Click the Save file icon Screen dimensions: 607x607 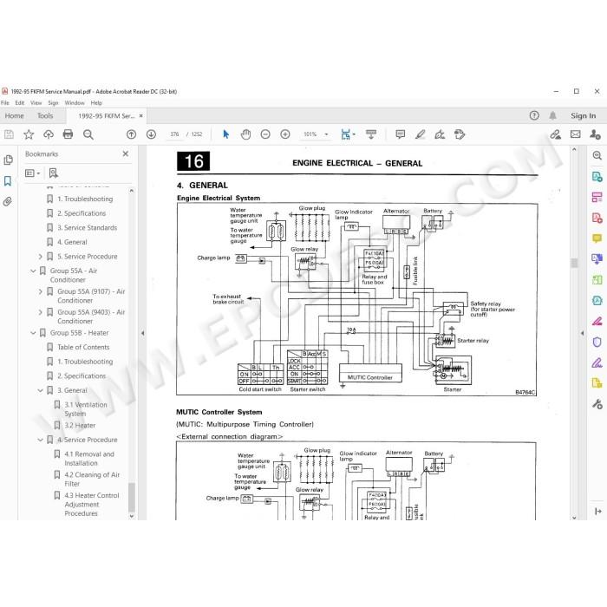pyautogui.click(x=9, y=134)
